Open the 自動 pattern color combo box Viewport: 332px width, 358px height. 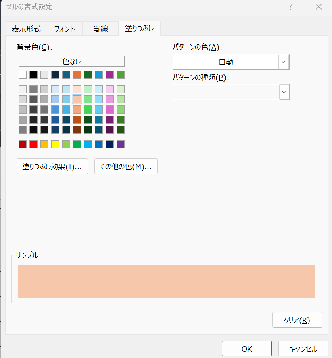click(x=231, y=62)
